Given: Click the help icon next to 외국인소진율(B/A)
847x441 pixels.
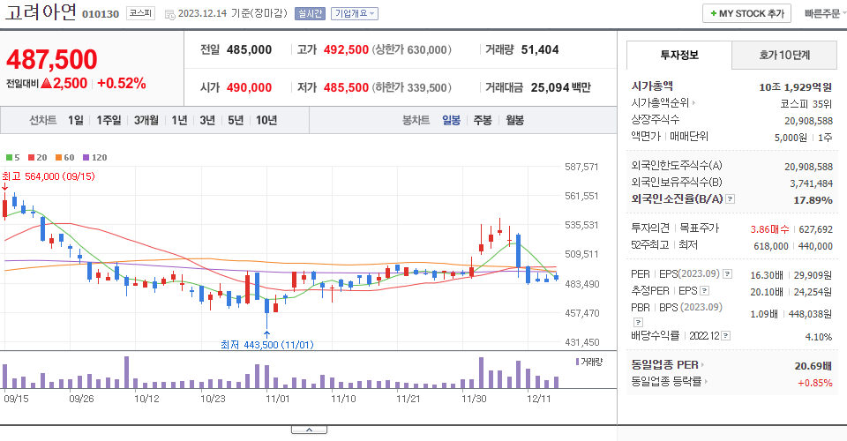Looking at the screenshot, I should click(730, 199).
